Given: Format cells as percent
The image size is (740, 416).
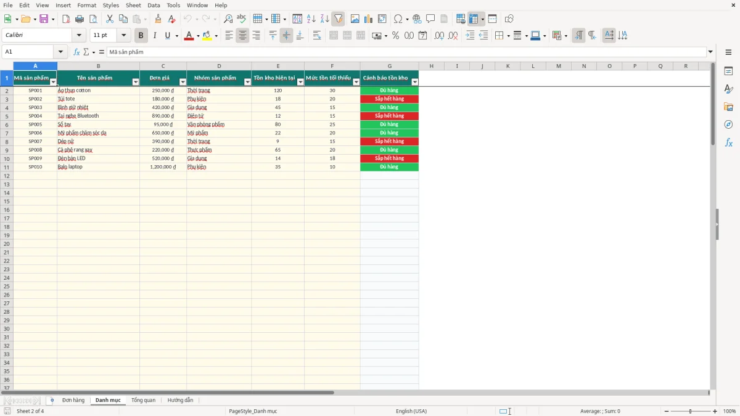Looking at the screenshot, I should coord(396,36).
